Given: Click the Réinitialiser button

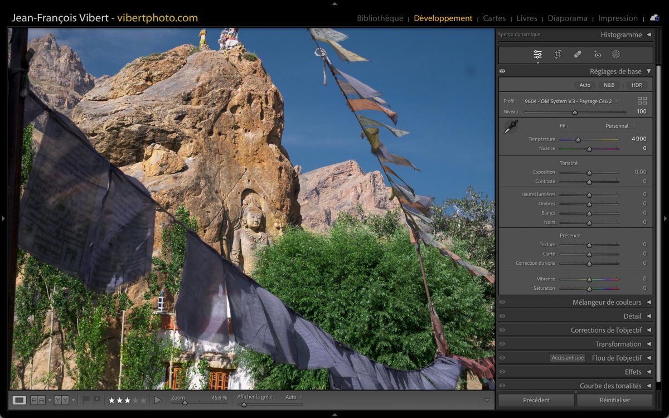Looking at the screenshot, I should click(614, 400).
